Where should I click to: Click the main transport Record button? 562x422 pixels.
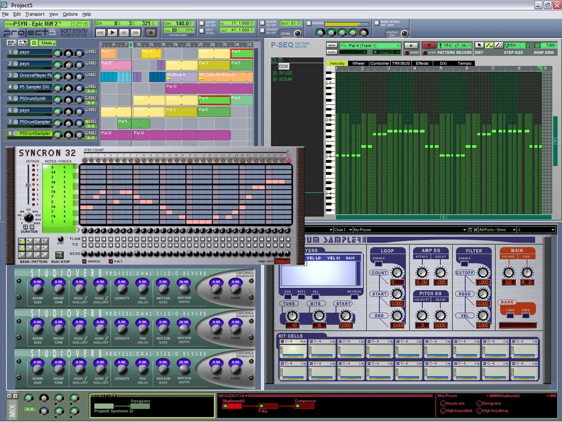(x=151, y=32)
